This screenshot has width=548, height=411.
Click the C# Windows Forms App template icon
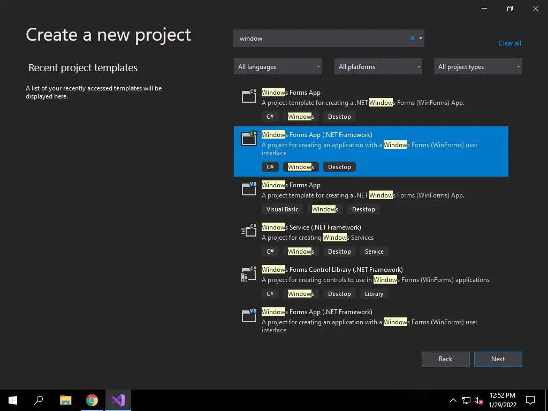point(249,96)
